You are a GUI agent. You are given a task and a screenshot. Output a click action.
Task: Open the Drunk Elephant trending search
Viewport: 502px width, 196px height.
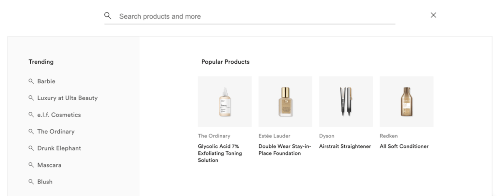59,148
